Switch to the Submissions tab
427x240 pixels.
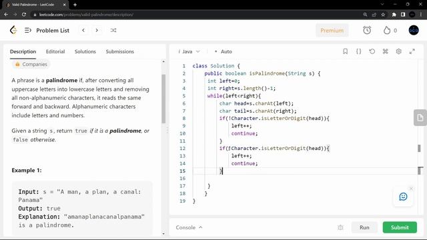point(120,51)
